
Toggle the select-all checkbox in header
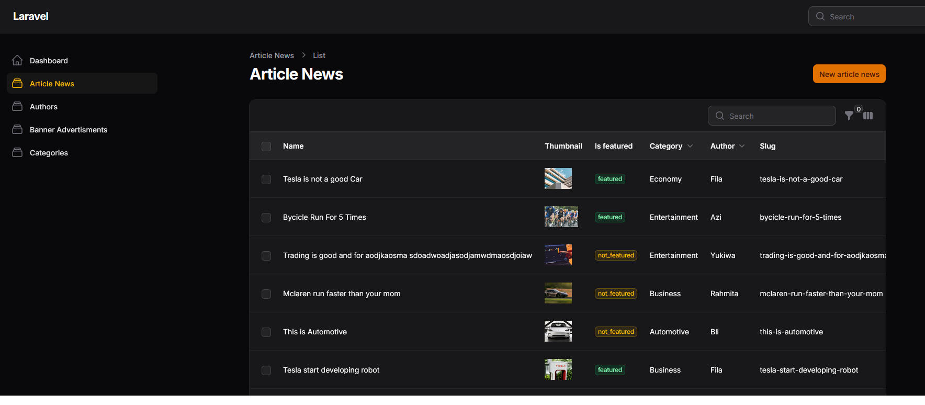tap(266, 147)
